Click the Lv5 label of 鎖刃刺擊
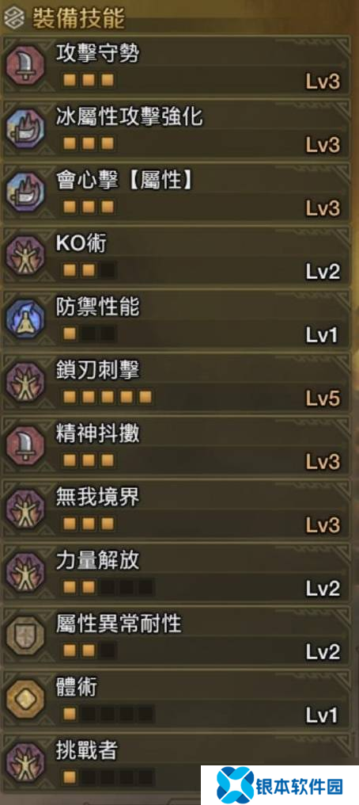Screen dimensions: 359x805 click(323, 399)
